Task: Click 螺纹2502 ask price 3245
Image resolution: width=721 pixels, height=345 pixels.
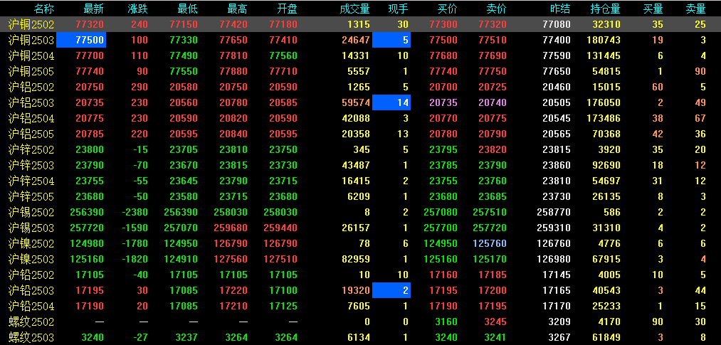Action: click(495, 322)
